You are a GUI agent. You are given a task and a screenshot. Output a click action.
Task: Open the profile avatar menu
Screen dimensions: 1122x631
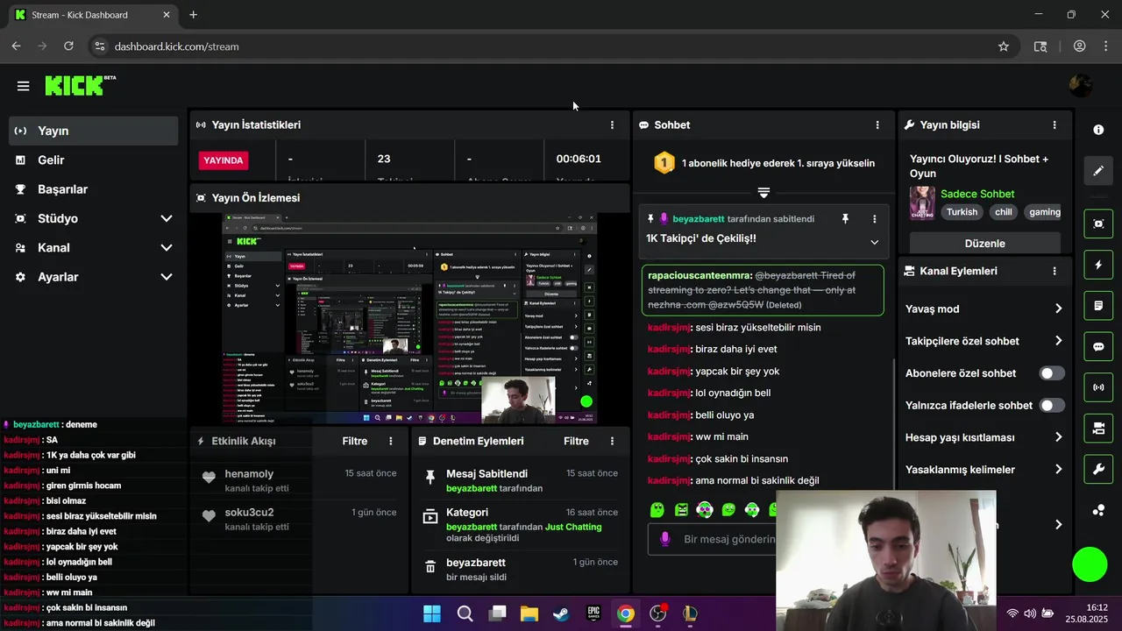pyautogui.click(x=1081, y=85)
